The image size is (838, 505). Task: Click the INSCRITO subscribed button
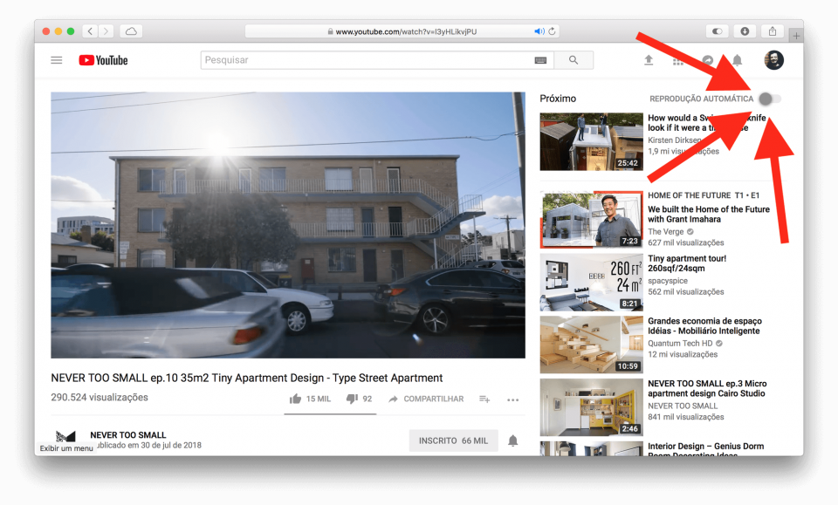click(453, 440)
